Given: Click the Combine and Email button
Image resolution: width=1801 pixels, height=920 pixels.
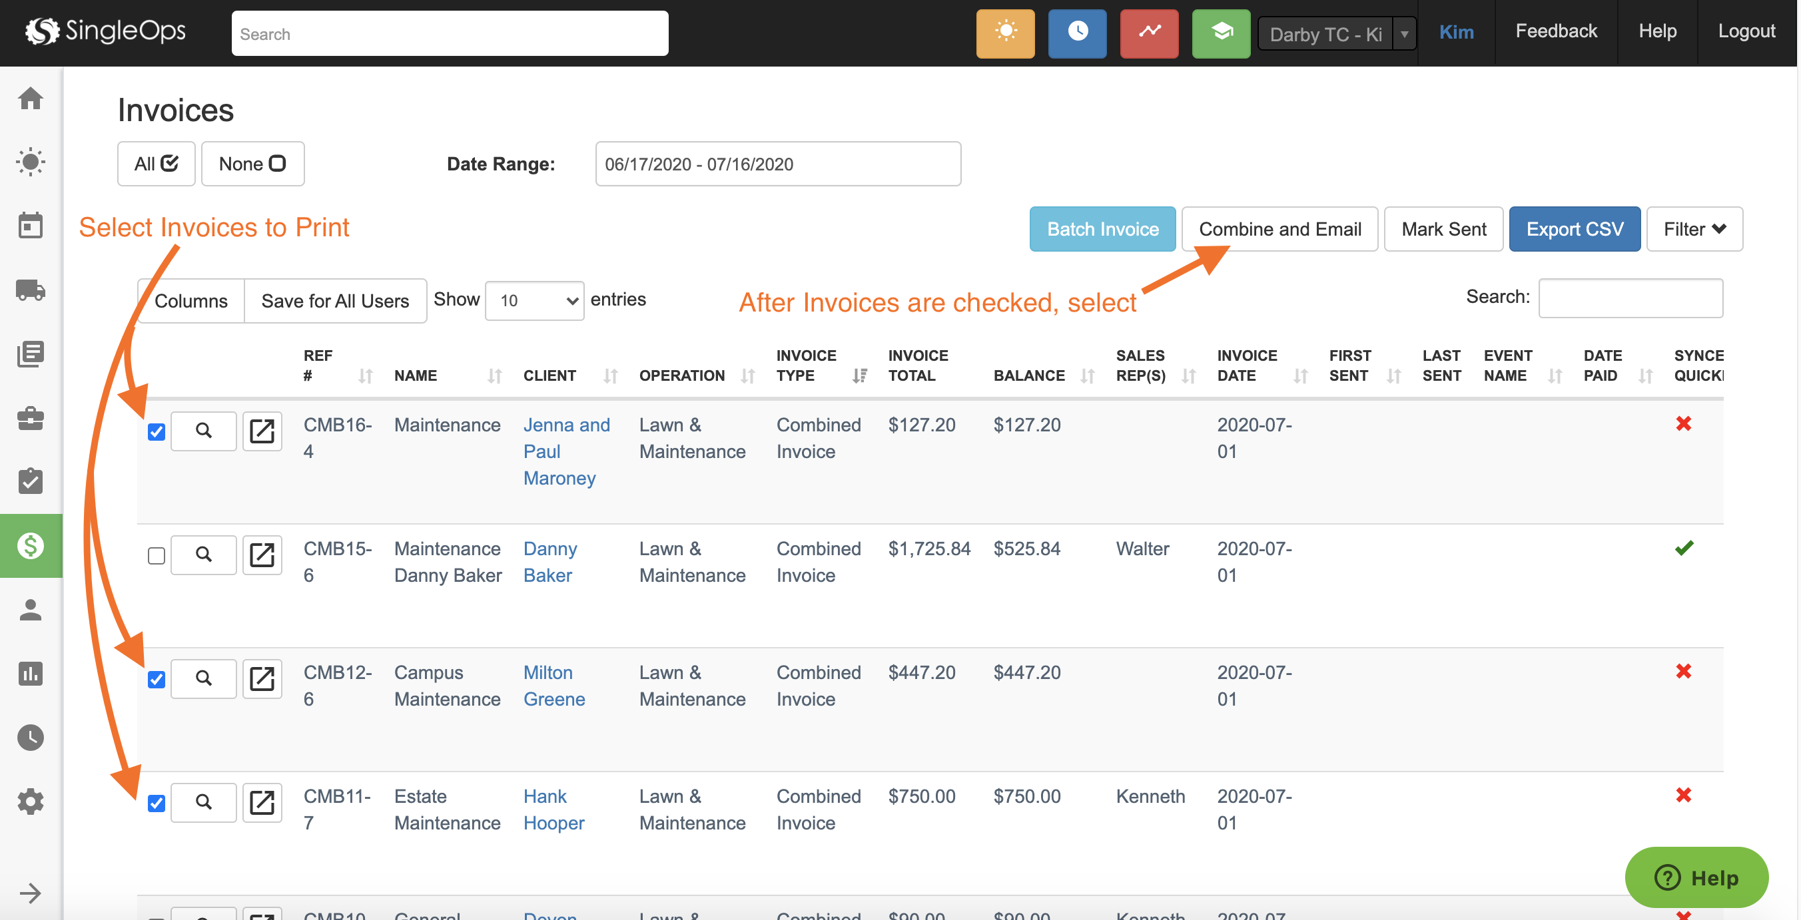Looking at the screenshot, I should (1279, 228).
